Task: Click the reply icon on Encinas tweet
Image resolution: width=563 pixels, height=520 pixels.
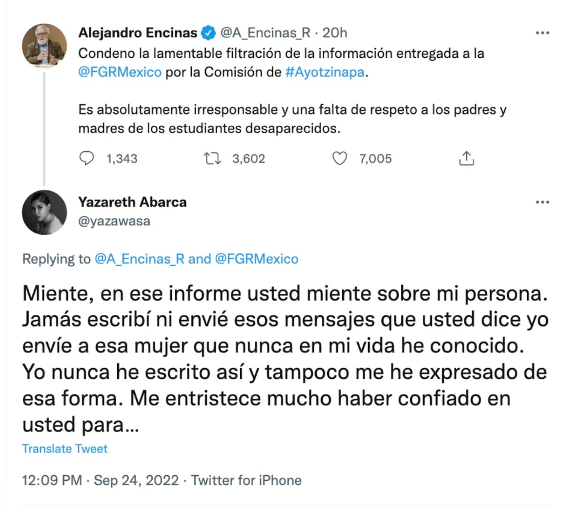Action: click(x=87, y=158)
